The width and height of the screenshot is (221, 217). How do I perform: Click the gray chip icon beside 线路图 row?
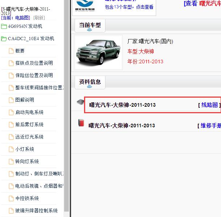(80, 102)
